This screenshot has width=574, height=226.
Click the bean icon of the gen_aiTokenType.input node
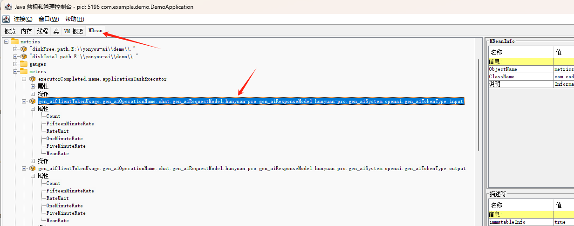click(x=33, y=101)
